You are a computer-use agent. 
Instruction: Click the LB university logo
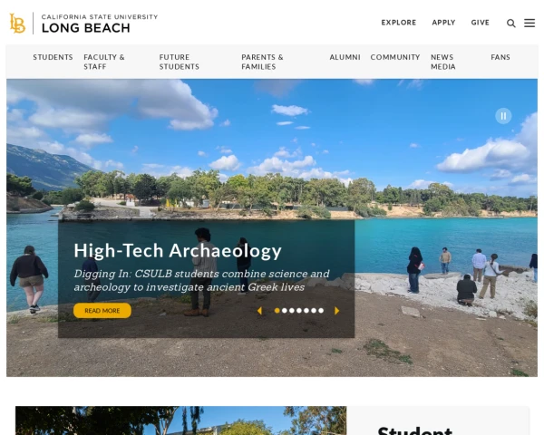tap(17, 24)
